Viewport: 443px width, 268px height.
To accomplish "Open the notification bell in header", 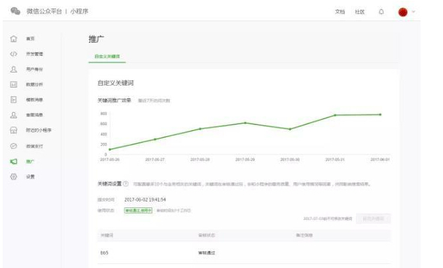I will pyautogui.click(x=381, y=12).
